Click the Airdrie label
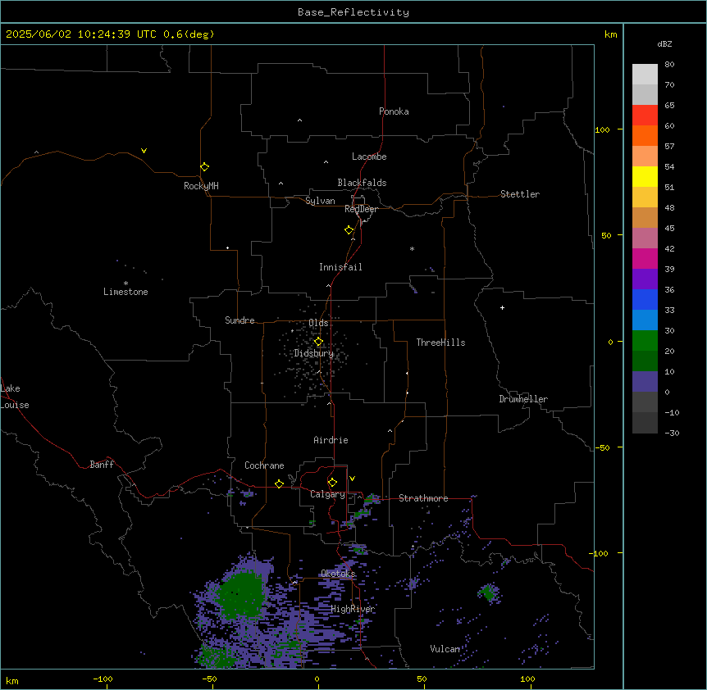707x690 pixels. pyautogui.click(x=331, y=440)
